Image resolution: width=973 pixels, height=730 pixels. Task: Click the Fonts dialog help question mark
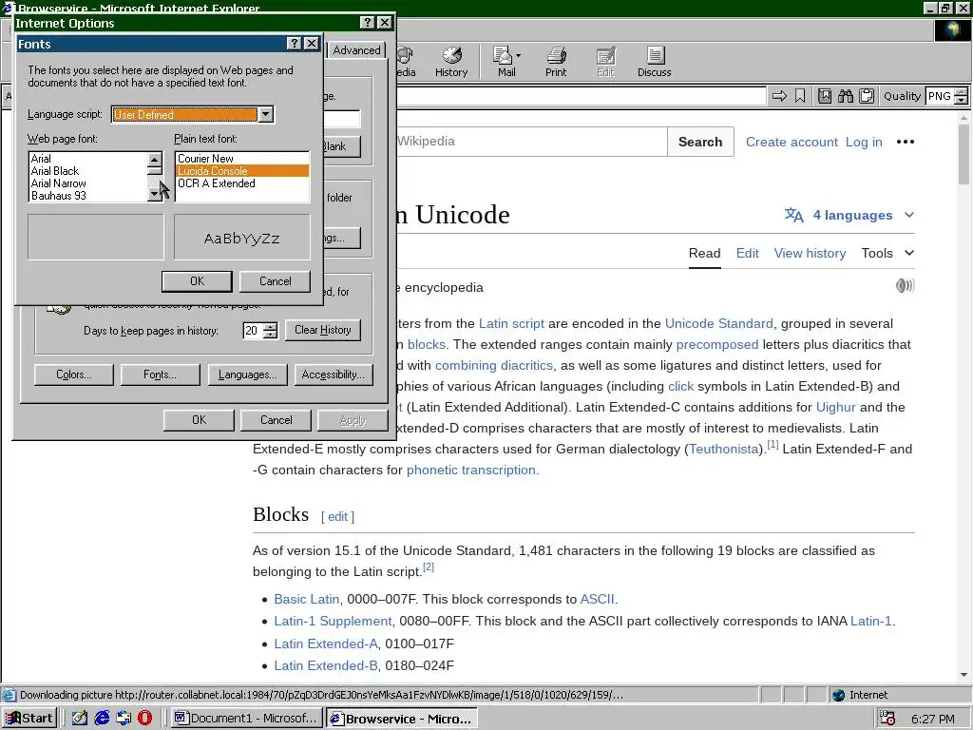(x=295, y=44)
